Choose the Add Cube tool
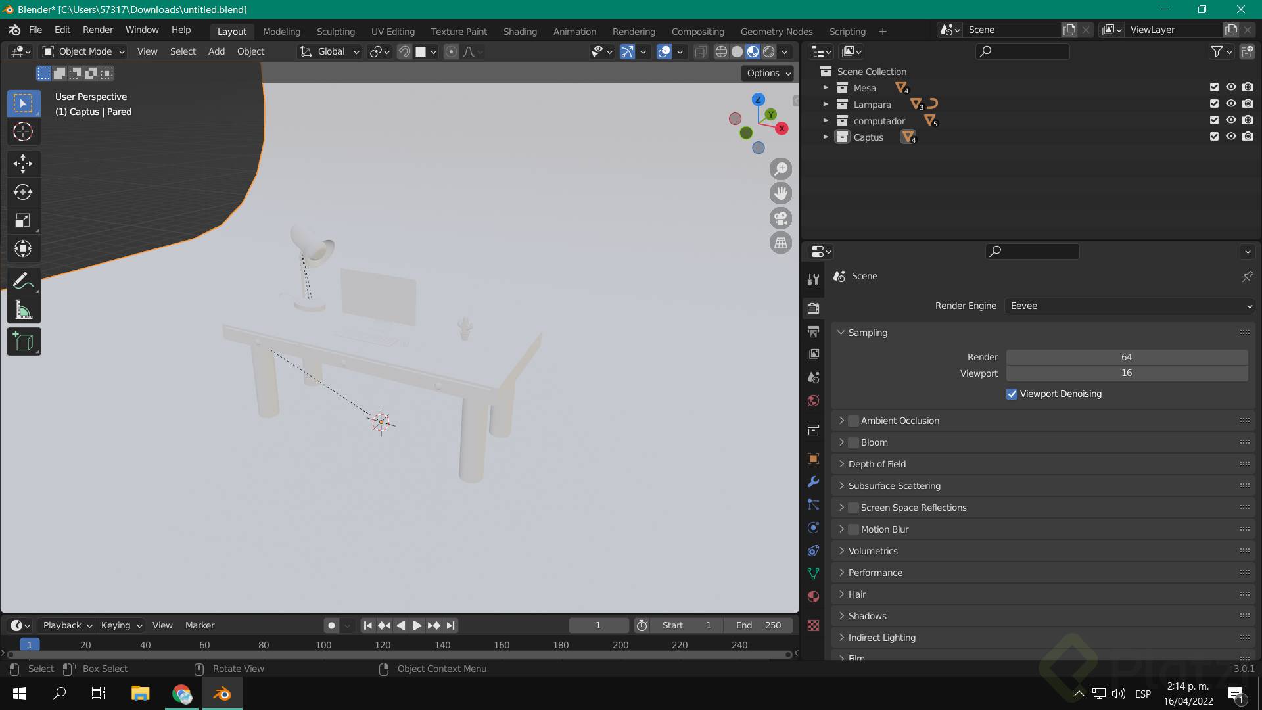Screen dimensions: 1262x710 [23, 342]
